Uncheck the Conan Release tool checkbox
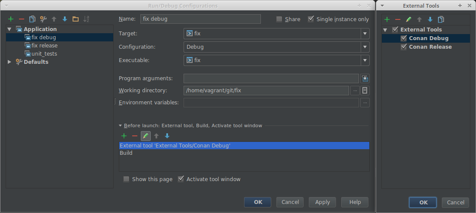The width and height of the screenshot is (476, 213). point(403,47)
